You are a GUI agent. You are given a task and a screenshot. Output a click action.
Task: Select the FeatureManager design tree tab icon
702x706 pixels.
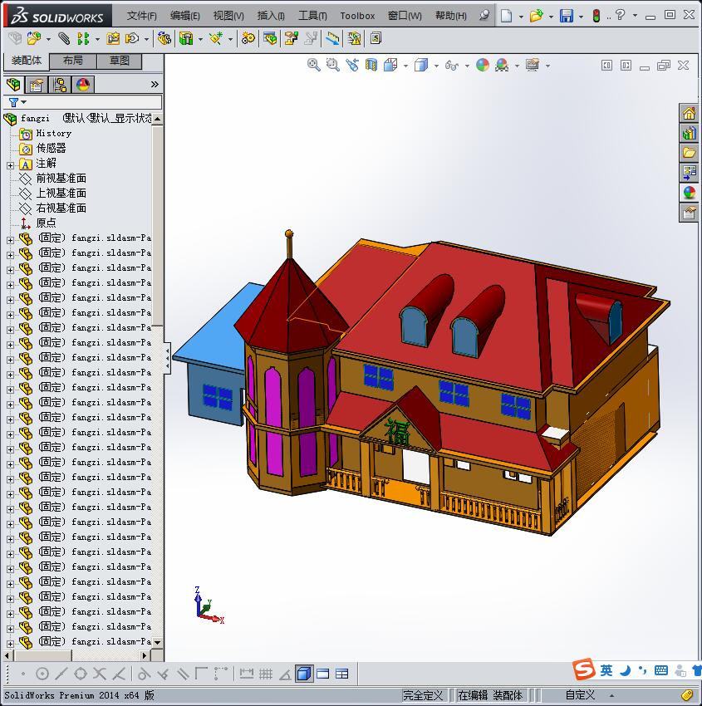click(x=13, y=84)
